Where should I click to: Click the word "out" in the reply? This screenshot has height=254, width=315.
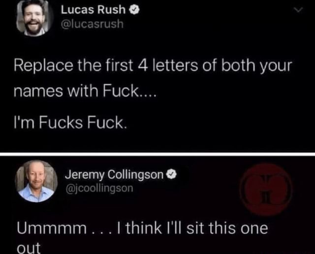point(29,248)
